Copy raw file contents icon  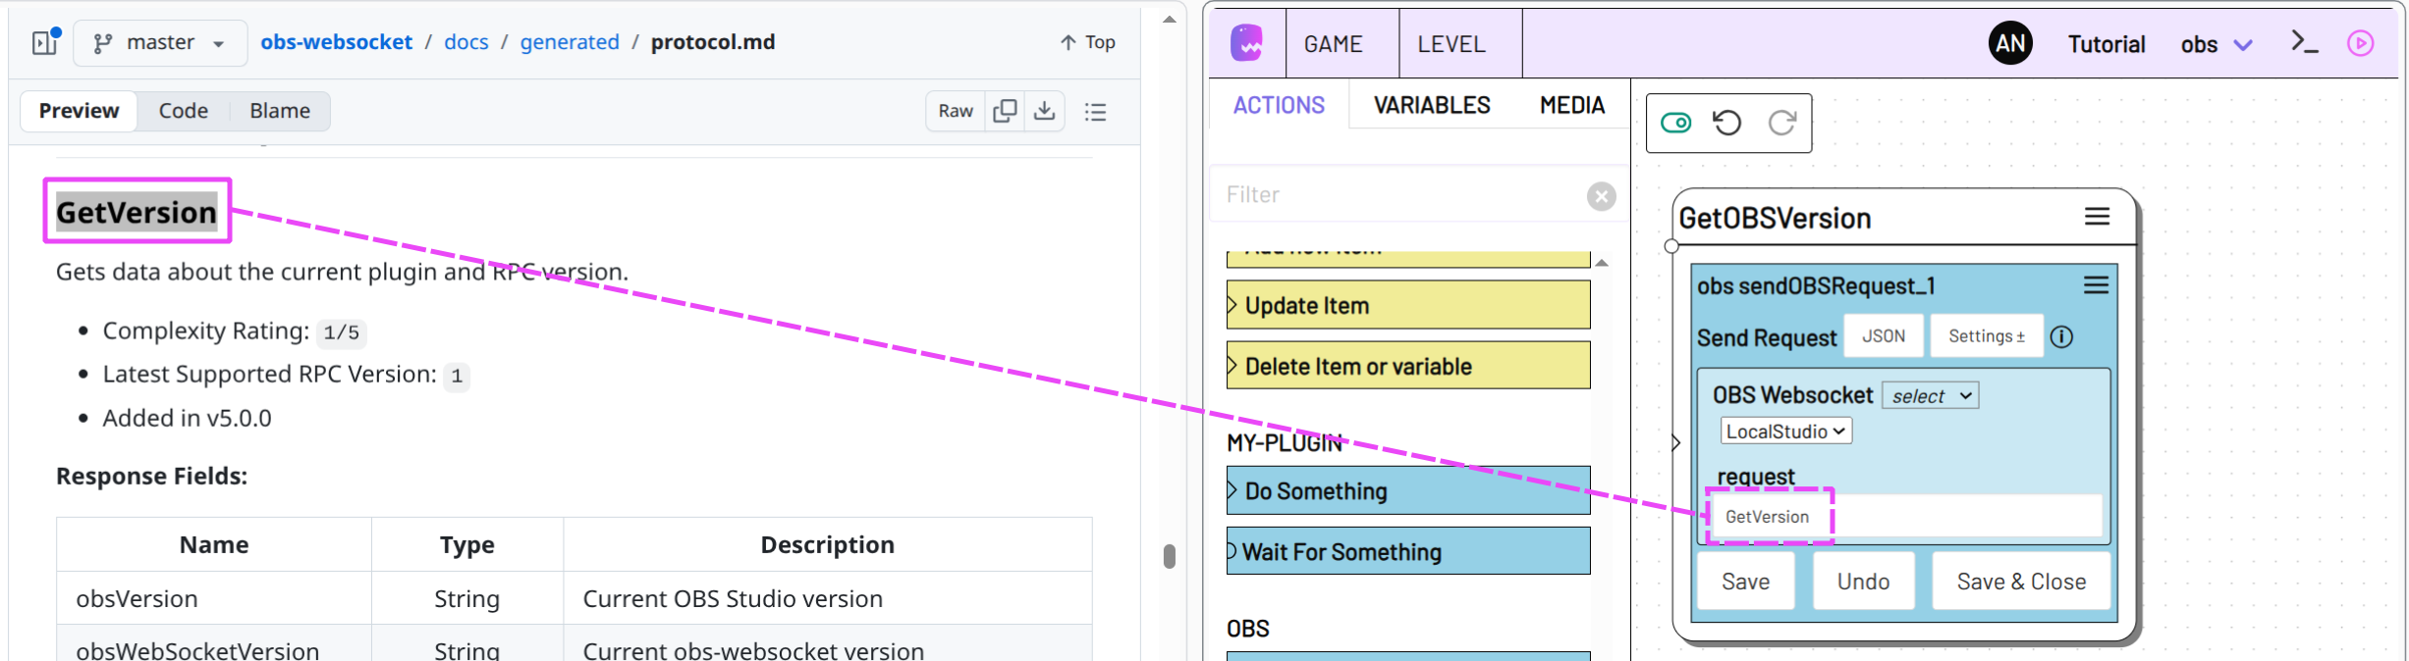click(1005, 111)
